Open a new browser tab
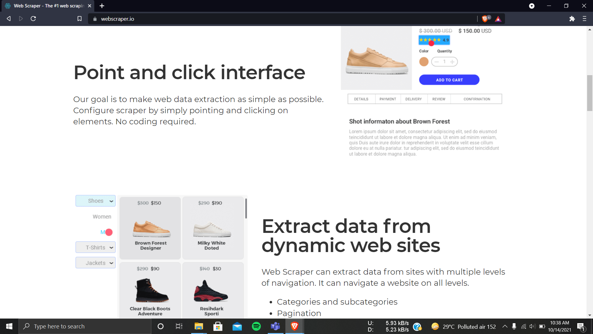Viewport: 593px width, 334px height. pos(102,6)
